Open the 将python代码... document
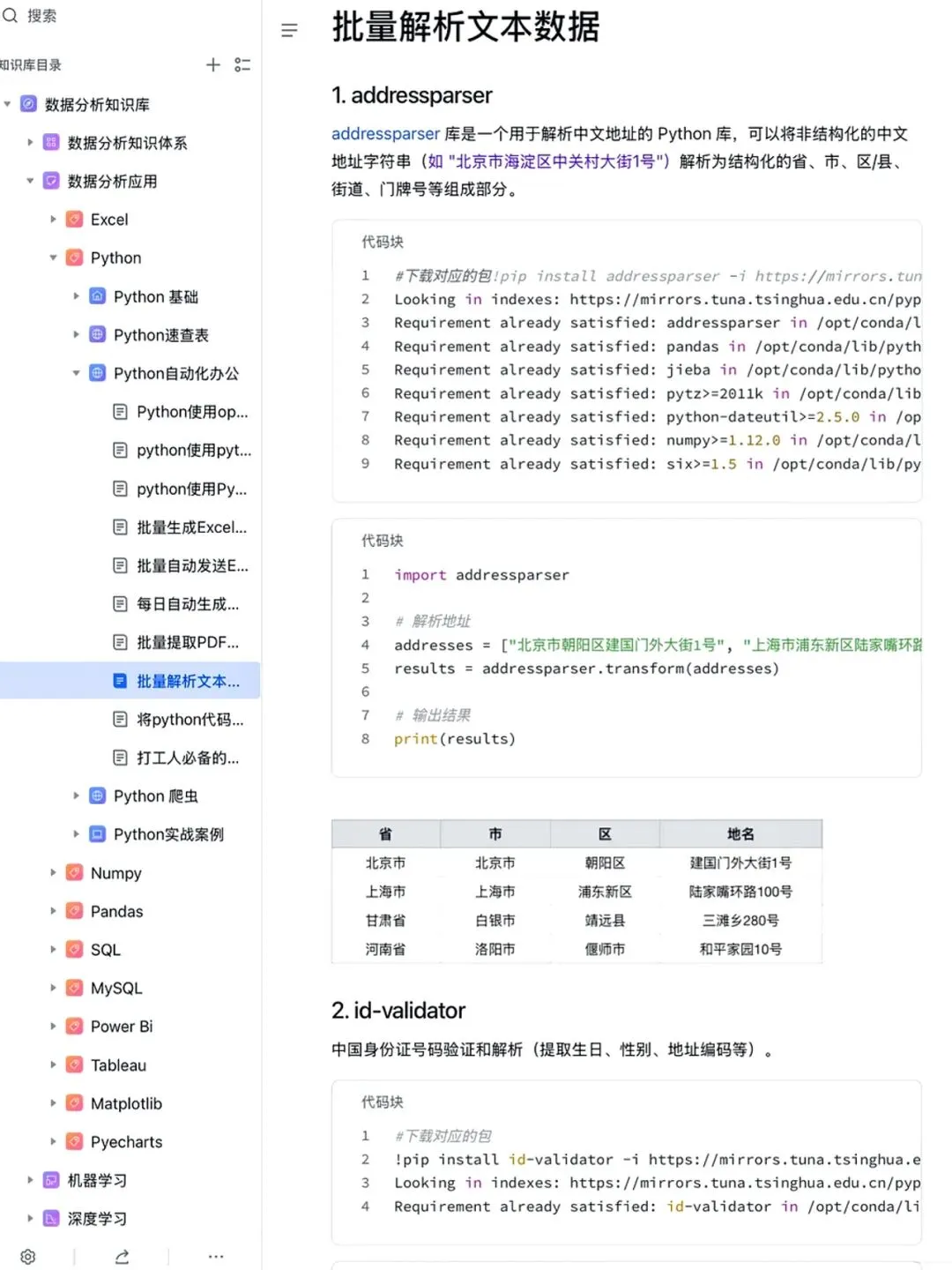The image size is (952, 1270). [179, 719]
